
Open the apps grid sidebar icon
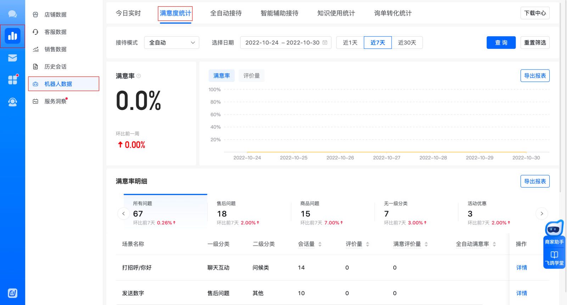(13, 80)
